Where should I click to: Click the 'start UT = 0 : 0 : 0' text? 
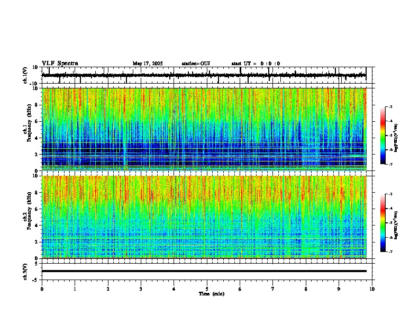pos(256,64)
